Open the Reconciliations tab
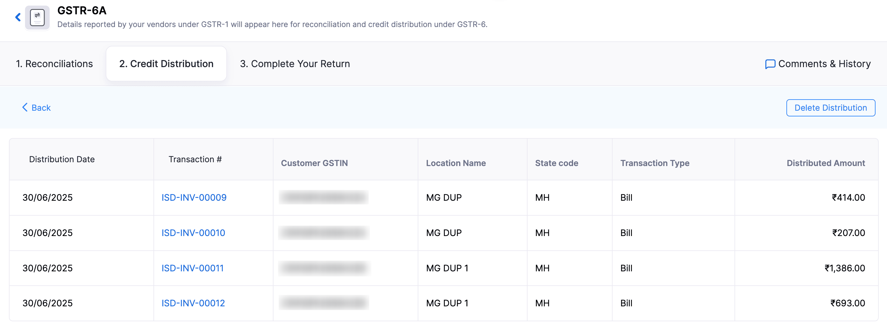The width and height of the screenshot is (887, 334). coord(54,64)
